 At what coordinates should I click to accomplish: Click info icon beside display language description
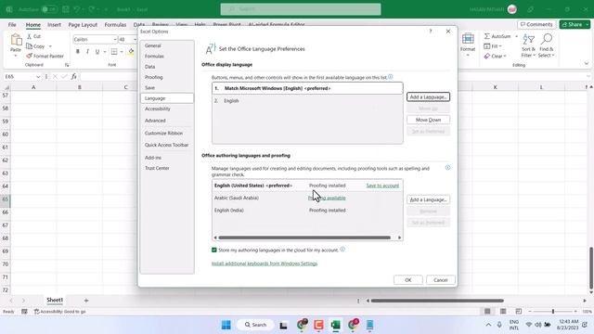coord(391,77)
